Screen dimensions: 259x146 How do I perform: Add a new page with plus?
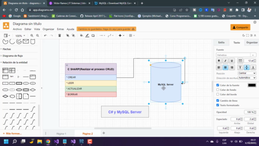point(104,133)
